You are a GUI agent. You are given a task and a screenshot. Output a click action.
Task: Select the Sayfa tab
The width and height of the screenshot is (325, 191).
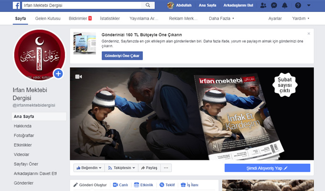point(20,19)
